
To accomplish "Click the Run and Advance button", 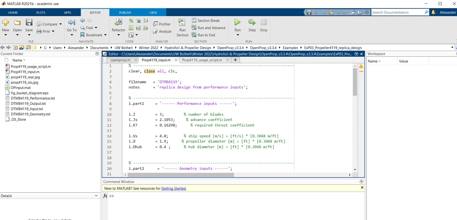I will [x=208, y=28].
